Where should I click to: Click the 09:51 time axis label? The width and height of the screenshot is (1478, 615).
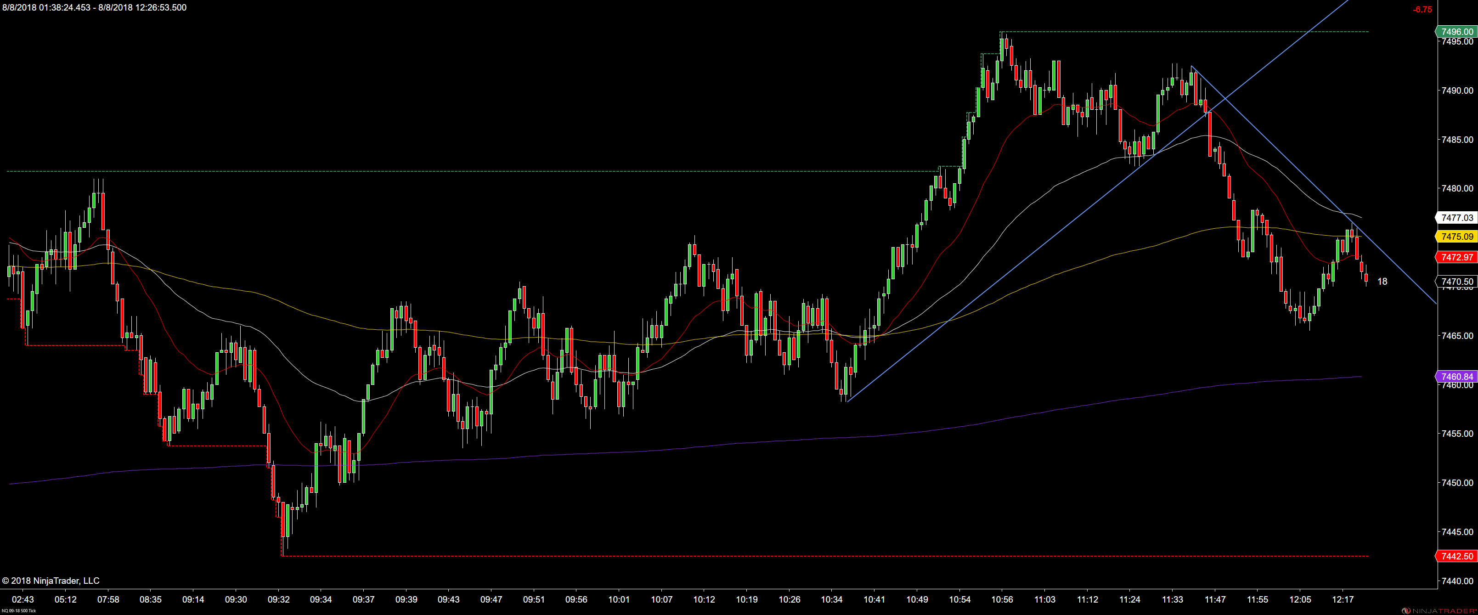[534, 599]
